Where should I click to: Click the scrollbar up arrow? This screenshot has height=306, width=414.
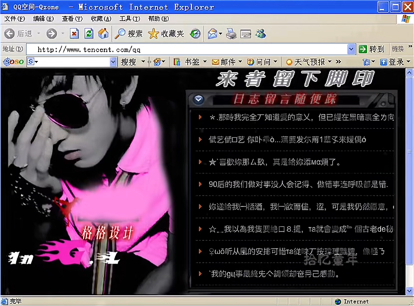[409, 72]
